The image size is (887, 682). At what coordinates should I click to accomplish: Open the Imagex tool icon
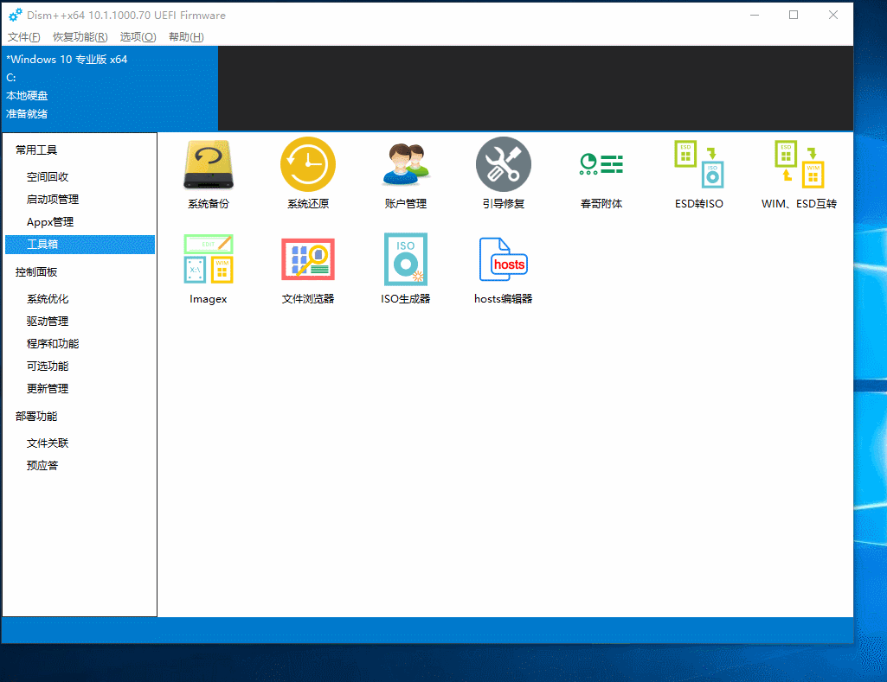click(209, 259)
